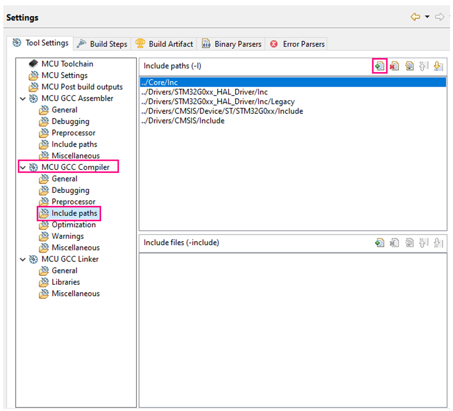Viewport: 453px width, 411px height.
Task: Delete the selected include path
Action: coord(395,66)
